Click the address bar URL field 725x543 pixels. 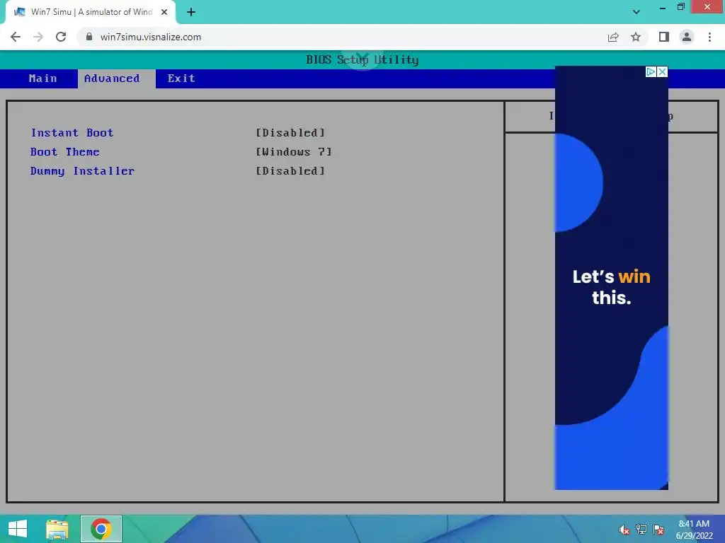point(342,37)
